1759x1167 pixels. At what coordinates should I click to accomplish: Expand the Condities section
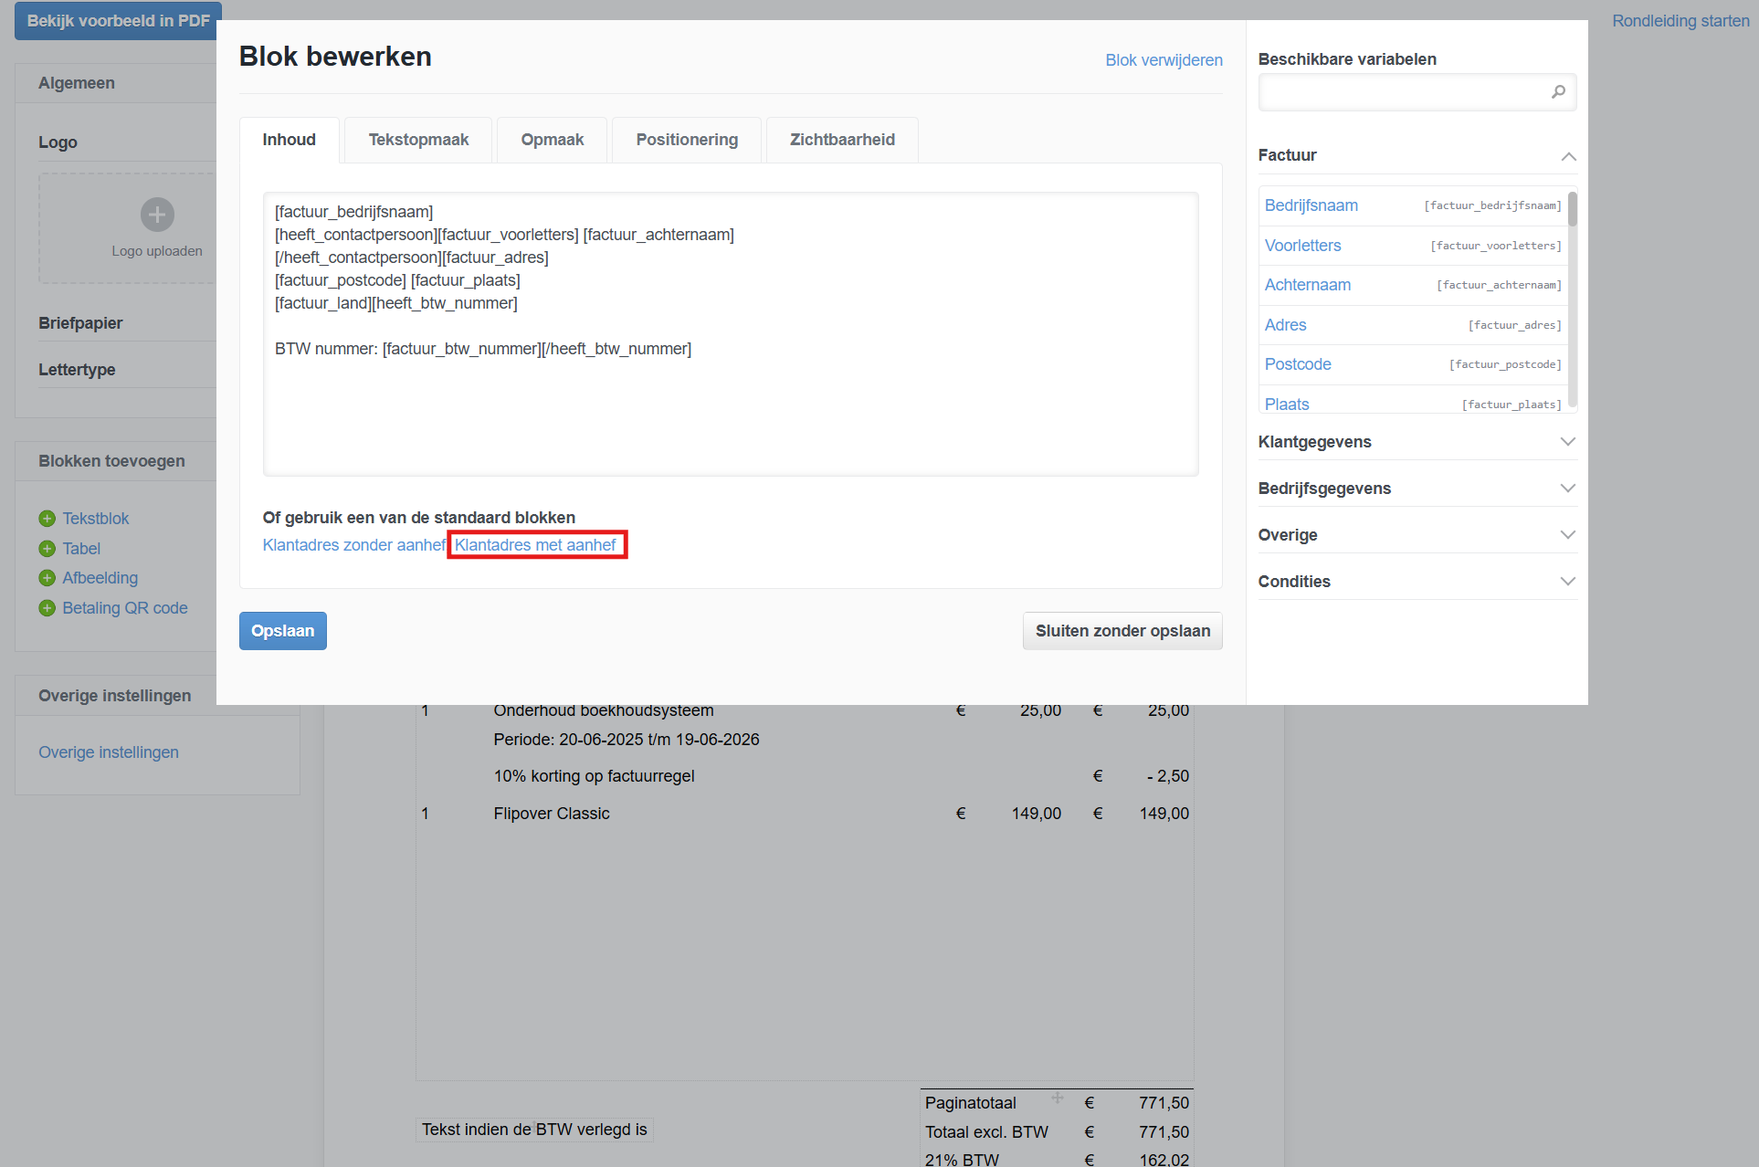[1567, 582]
